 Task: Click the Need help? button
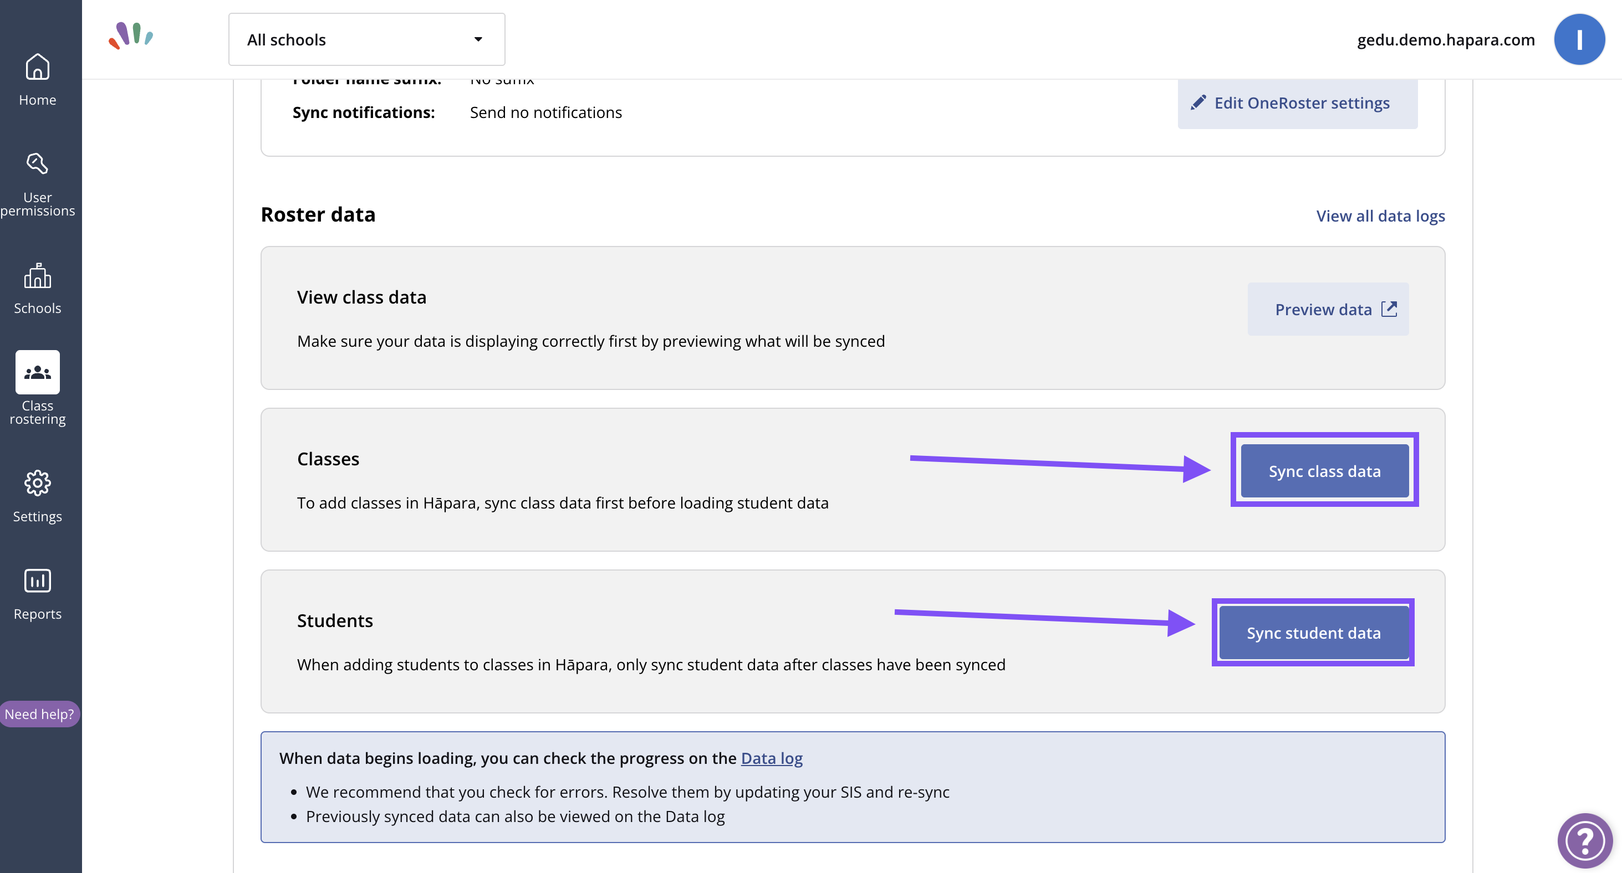pos(39,714)
